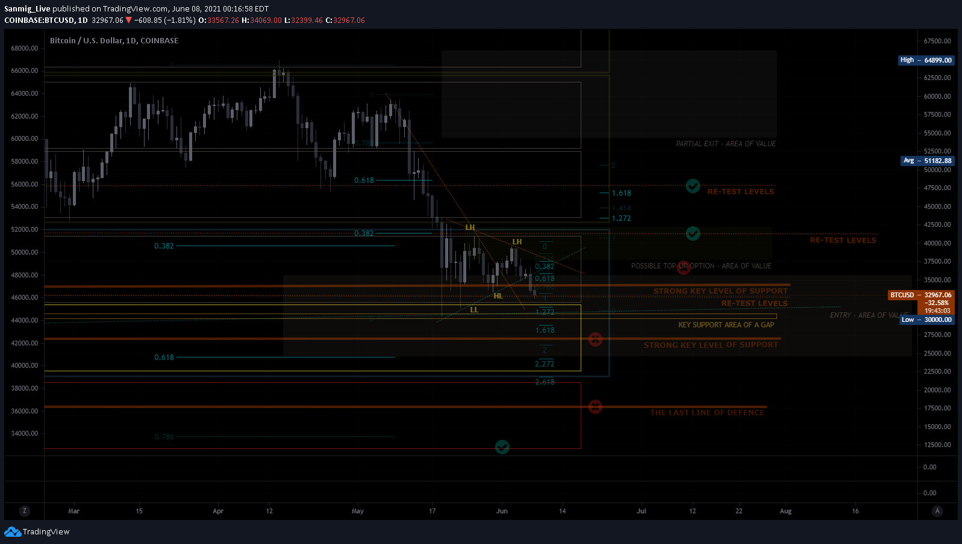Screen dimensions: 962x544
Task: Click the Jun label on time axis
Action: 502,511
